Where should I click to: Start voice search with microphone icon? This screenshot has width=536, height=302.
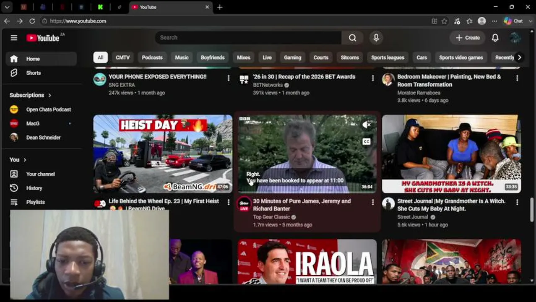coord(376,38)
